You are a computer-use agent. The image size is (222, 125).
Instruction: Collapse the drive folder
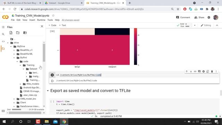click(8, 43)
